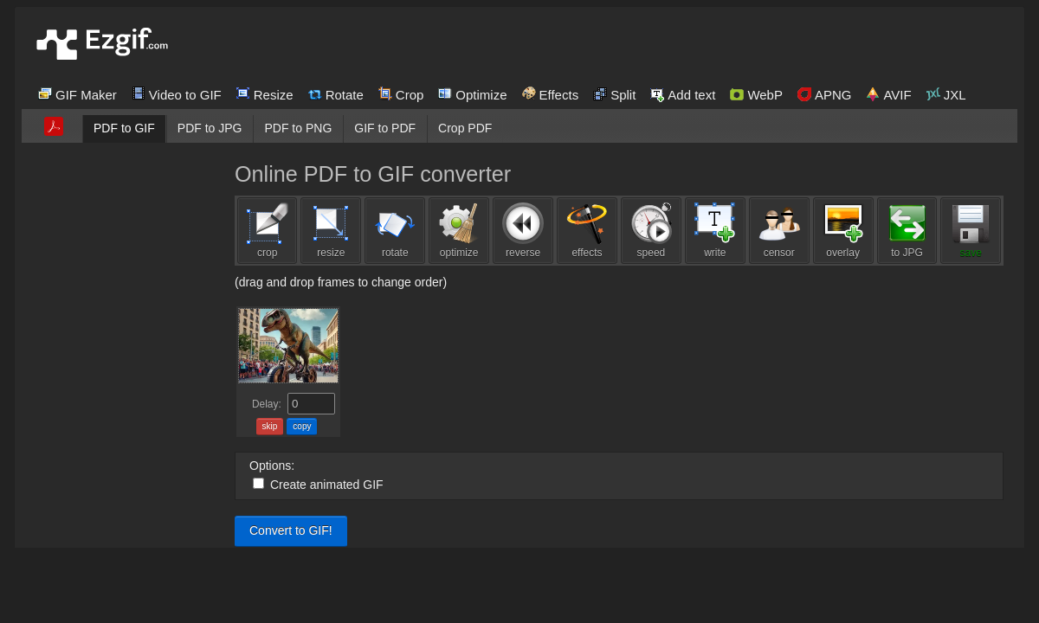Copy the frame using copy button
The width and height of the screenshot is (1039, 623).
[x=301, y=427]
